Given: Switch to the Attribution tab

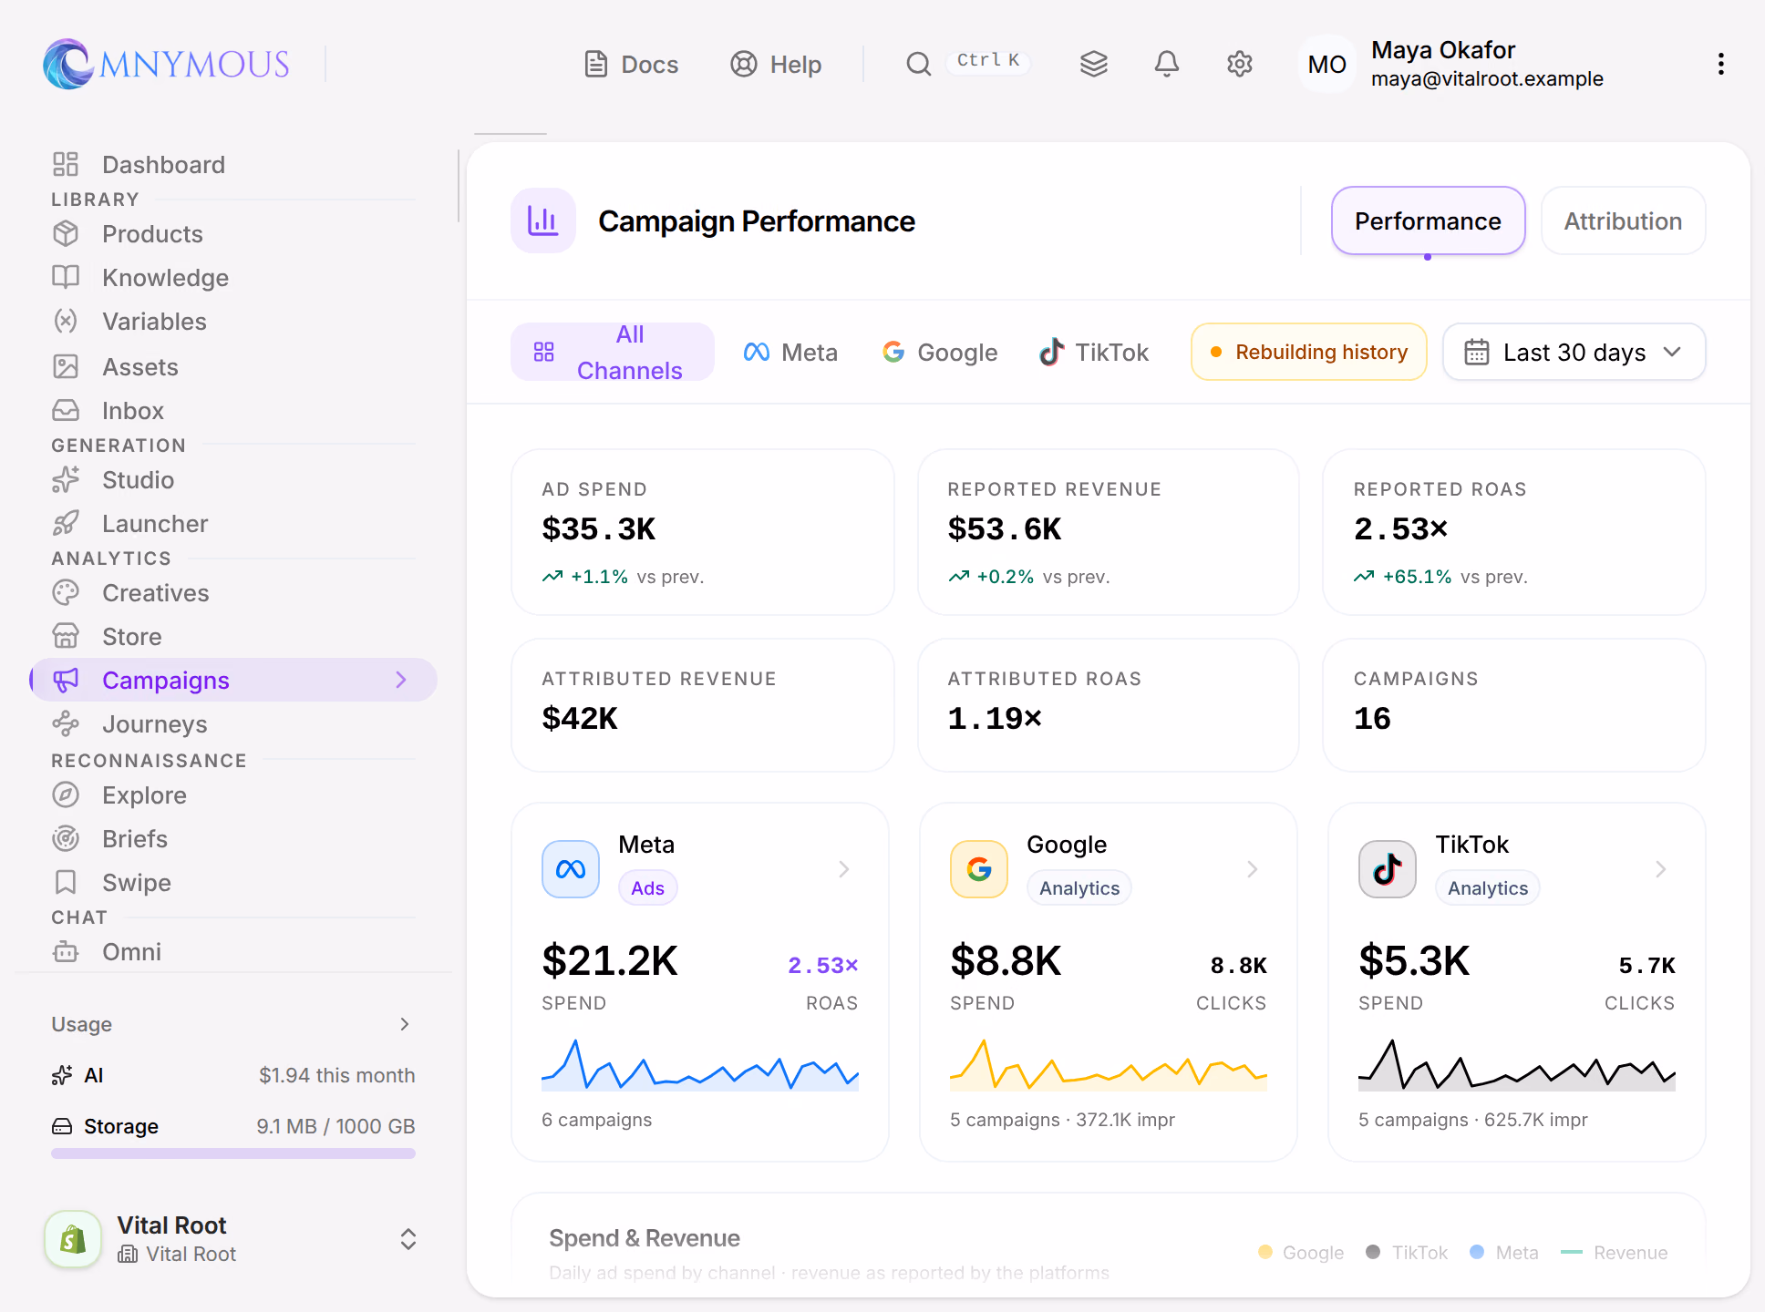Looking at the screenshot, I should click(1623, 221).
